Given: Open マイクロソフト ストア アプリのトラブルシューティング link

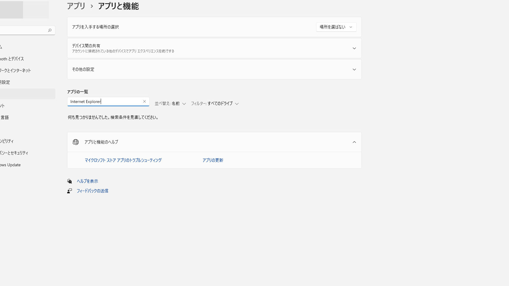Looking at the screenshot, I should tap(123, 160).
